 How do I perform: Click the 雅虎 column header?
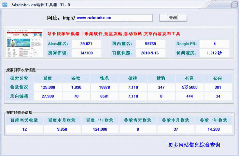(104, 78)
